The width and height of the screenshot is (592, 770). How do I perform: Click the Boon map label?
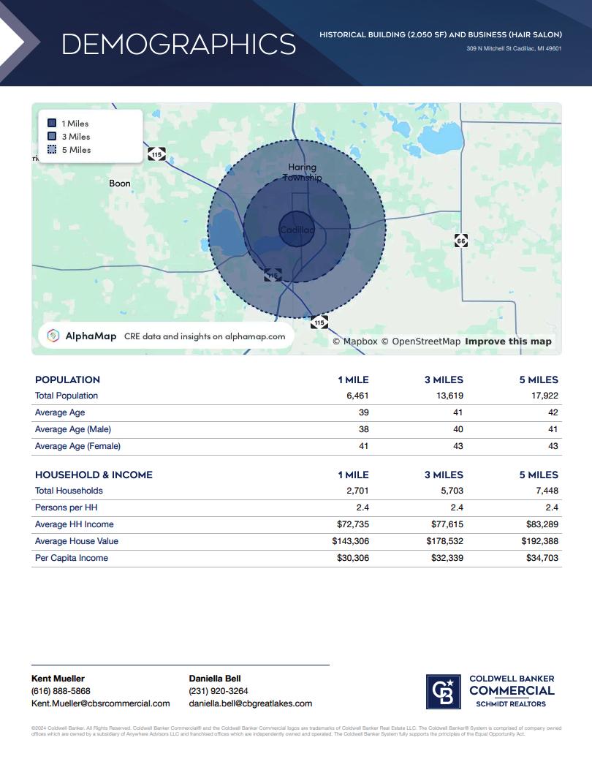pos(120,183)
